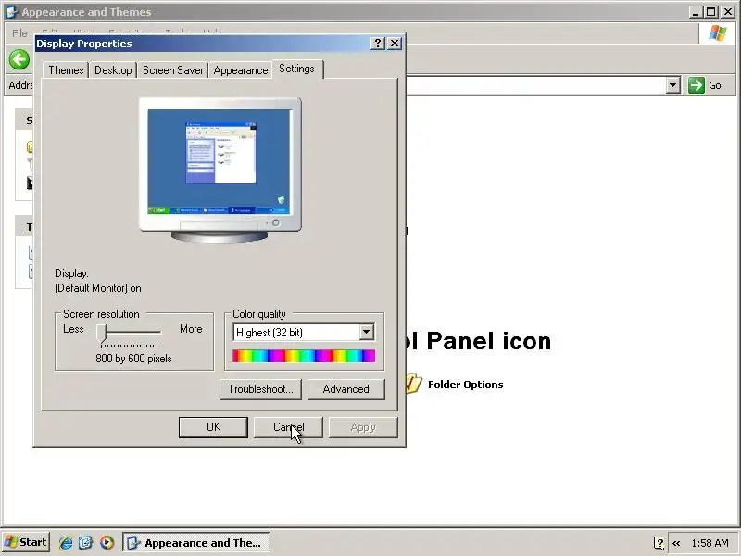Click the rainbow color quality preview bar
Viewport: 741px width, 556px height.
click(x=304, y=356)
